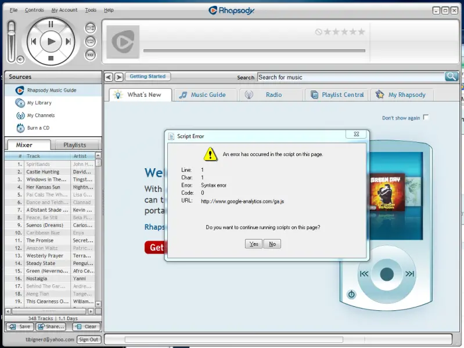This screenshot has height=348, width=464.
Task: Click the Sign Out button
Action: tap(89, 339)
